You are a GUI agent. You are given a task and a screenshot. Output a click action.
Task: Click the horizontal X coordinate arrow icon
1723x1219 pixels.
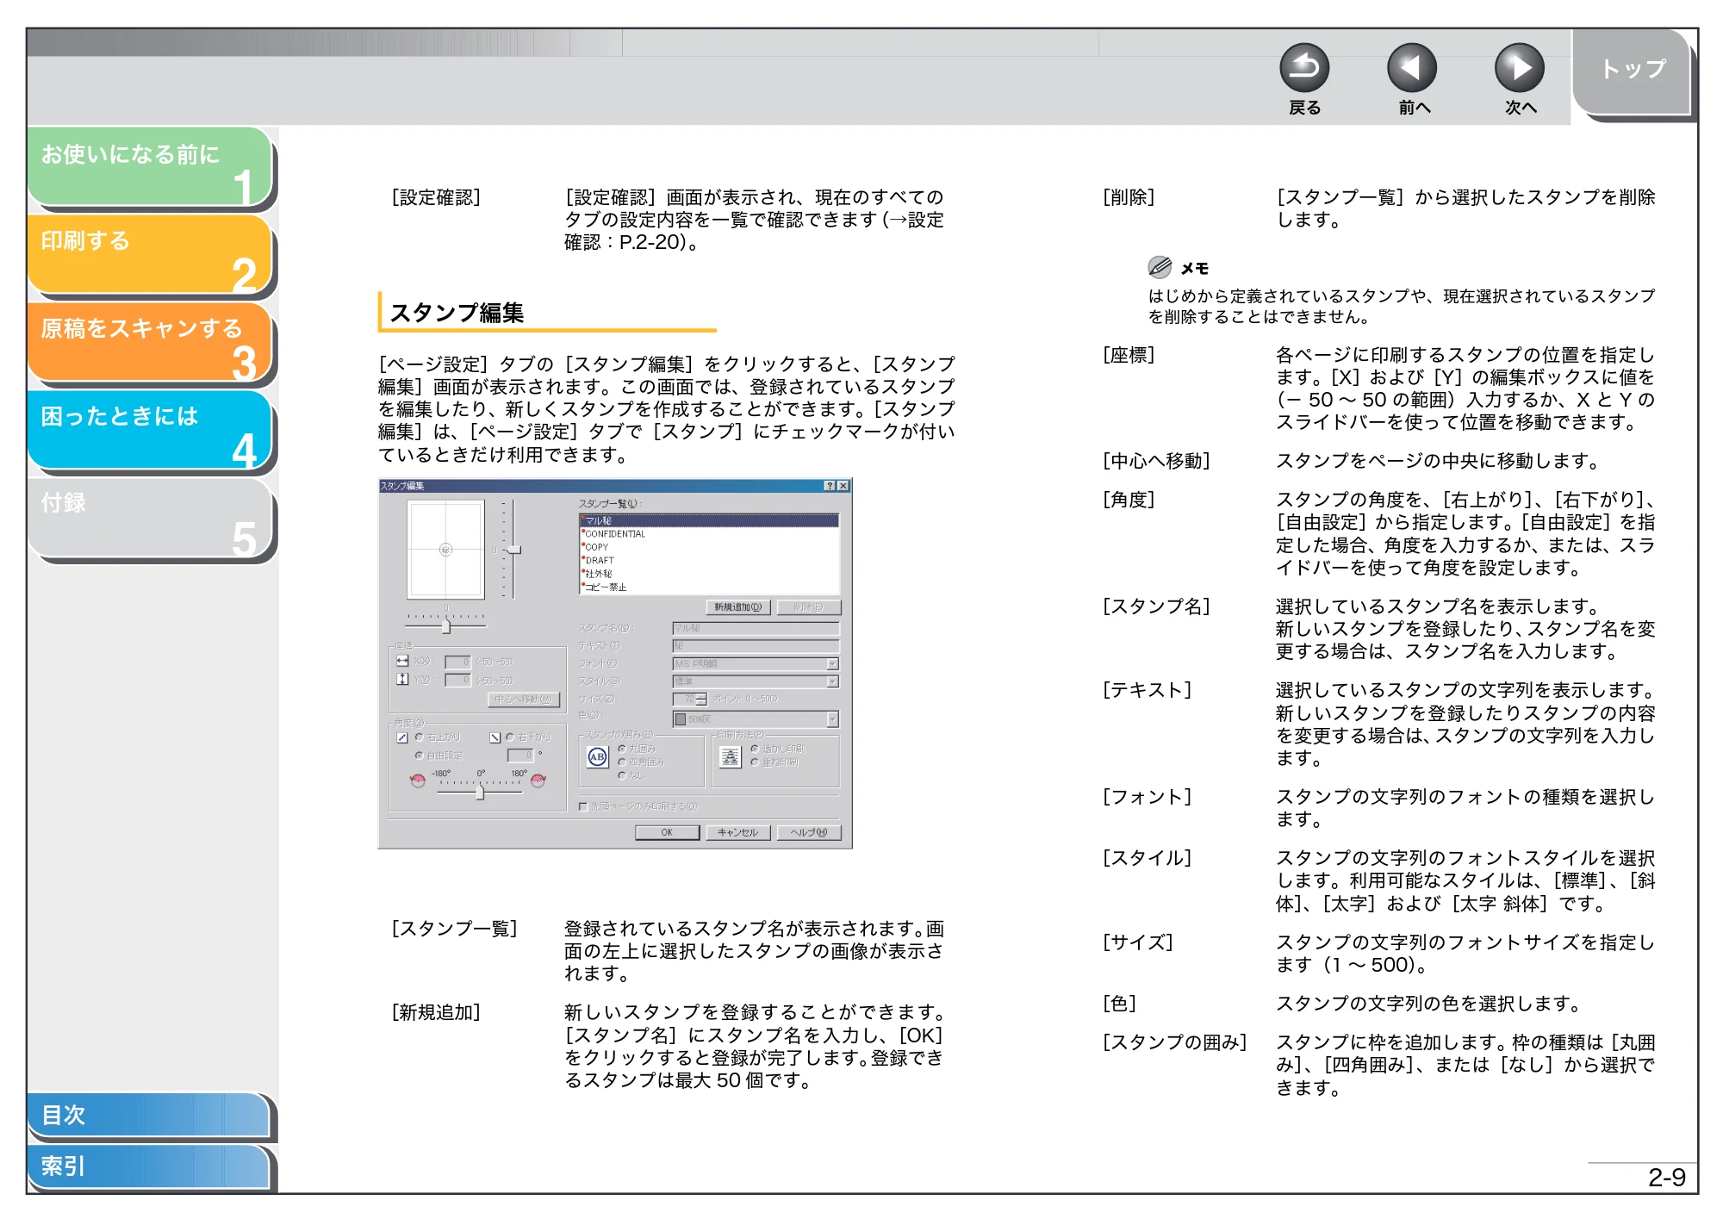(402, 661)
